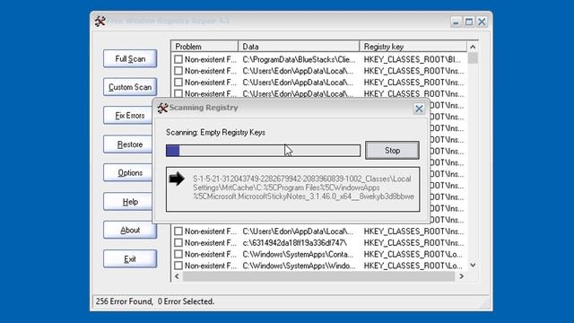The height and width of the screenshot is (323, 574).
Task: Click the scan progress bar
Action: click(x=263, y=151)
